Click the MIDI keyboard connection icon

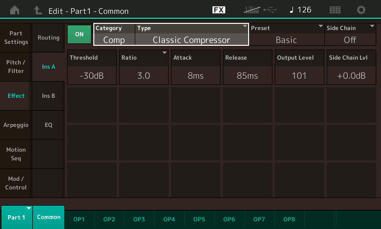click(x=252, y=10)
